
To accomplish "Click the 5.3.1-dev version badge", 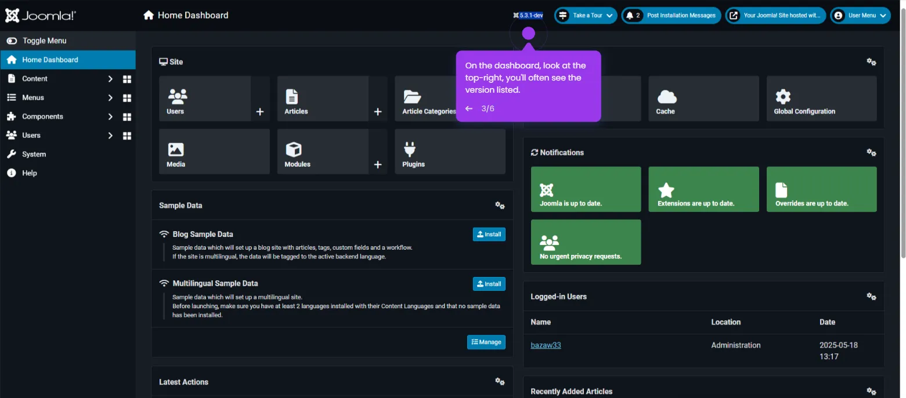I will (x=528, y=16).
